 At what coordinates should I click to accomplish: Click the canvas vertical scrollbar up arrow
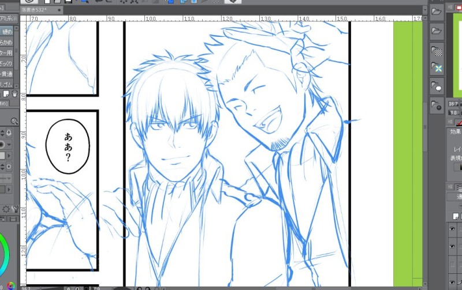click(x=424, y=18)
